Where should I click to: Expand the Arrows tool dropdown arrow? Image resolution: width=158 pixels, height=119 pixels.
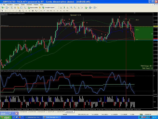pyautogui.click(x=38, y=11)
